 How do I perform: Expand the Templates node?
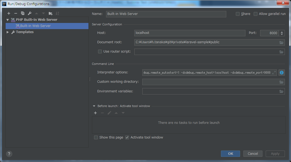(8, 32)
